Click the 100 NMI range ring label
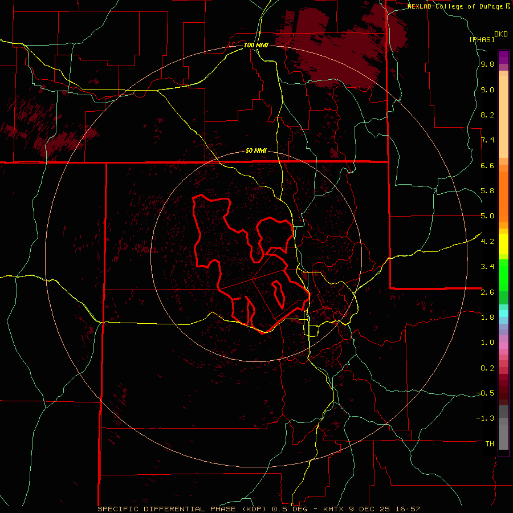 click(x=256, y=45)
